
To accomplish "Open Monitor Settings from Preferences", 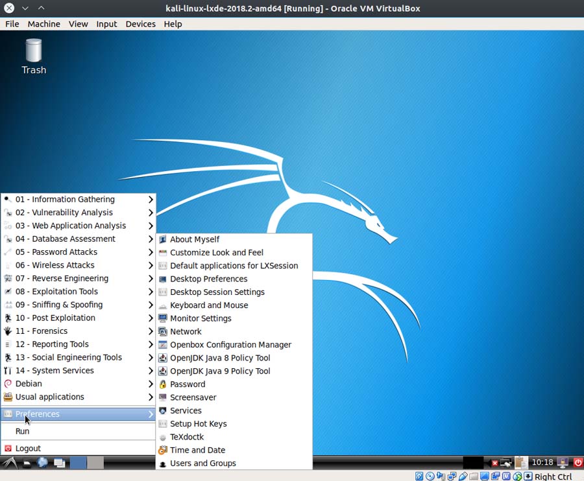I will [201, 318].
